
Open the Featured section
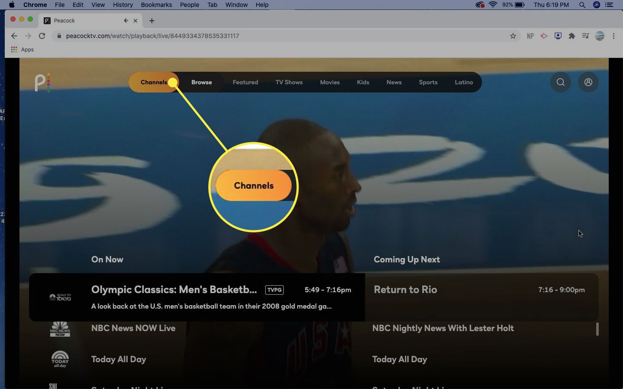pos(245,82)
